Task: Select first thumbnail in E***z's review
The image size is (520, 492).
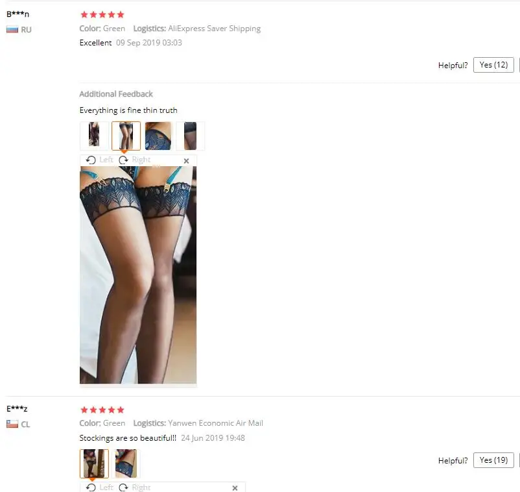Action: [94, 463]
